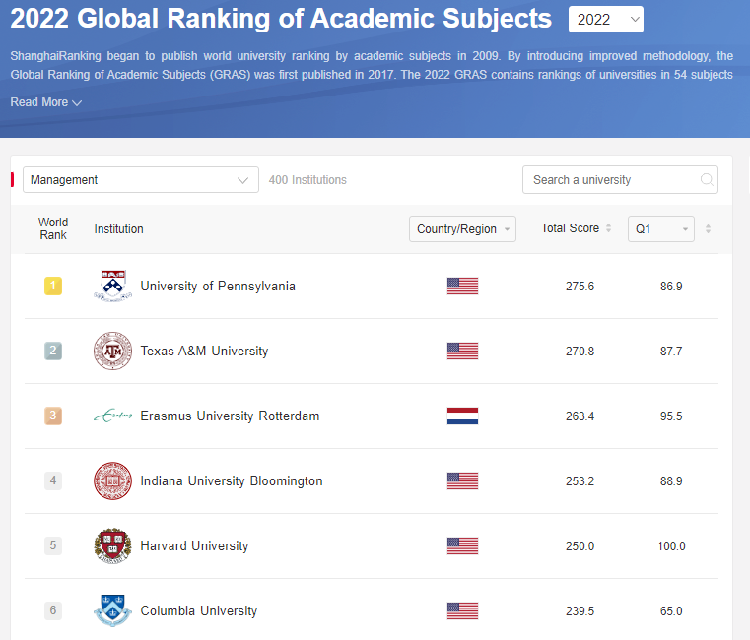Click the search magnifier icon

707,180
